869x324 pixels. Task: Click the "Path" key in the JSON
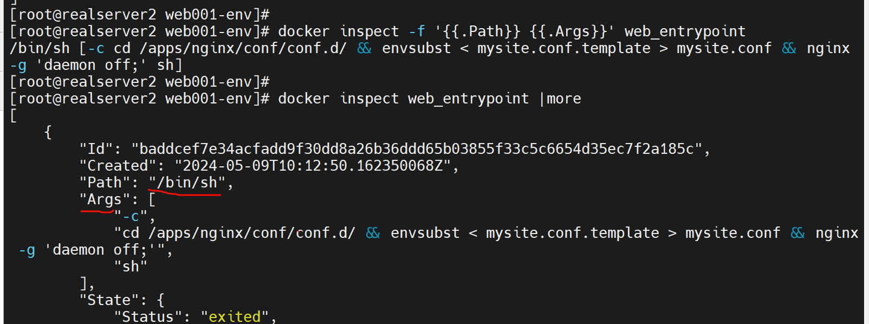104,183
